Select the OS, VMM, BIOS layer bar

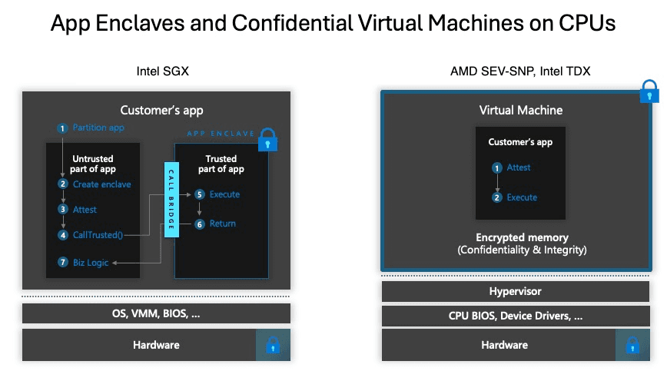tap(156, 313)
